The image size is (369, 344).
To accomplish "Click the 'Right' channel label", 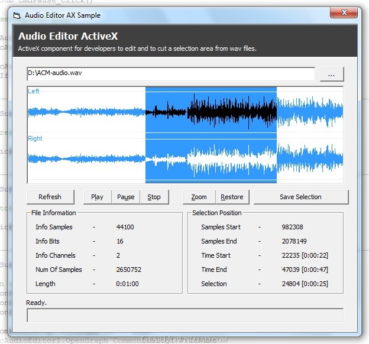I will point(35,138).
